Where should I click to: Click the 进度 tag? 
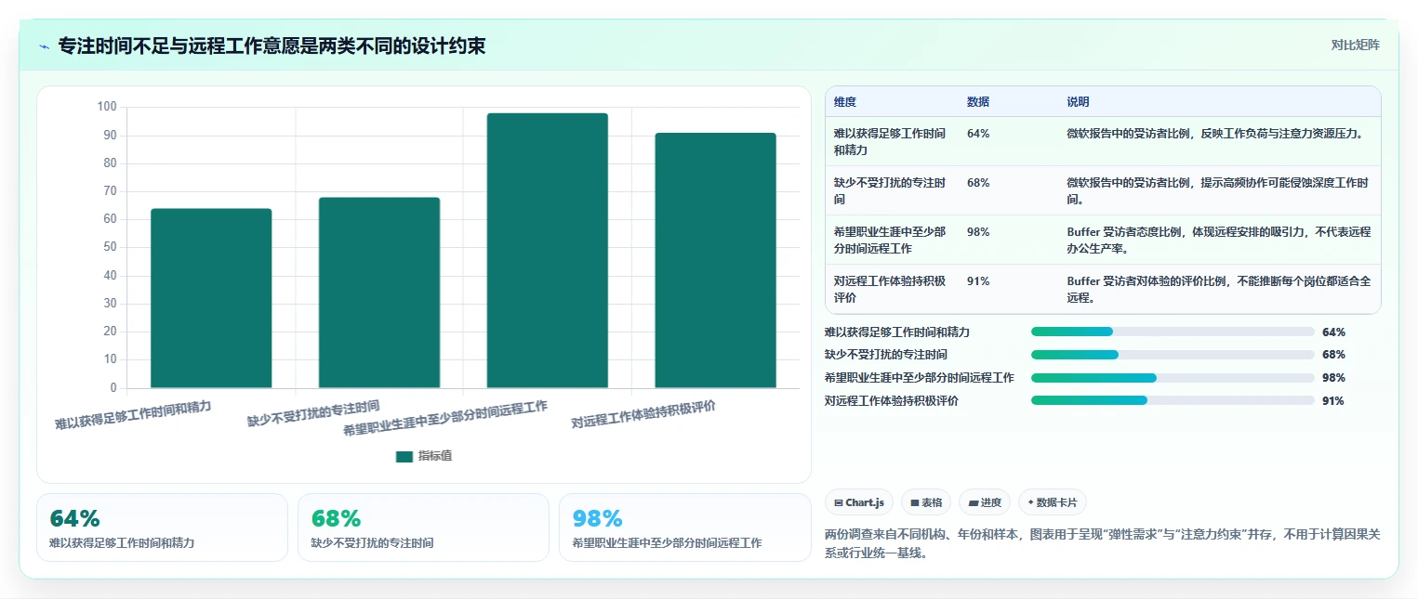(985, 502)
